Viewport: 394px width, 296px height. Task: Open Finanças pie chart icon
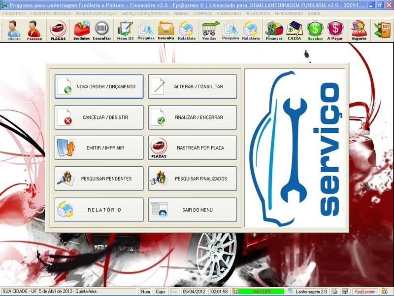click(274, 30)
